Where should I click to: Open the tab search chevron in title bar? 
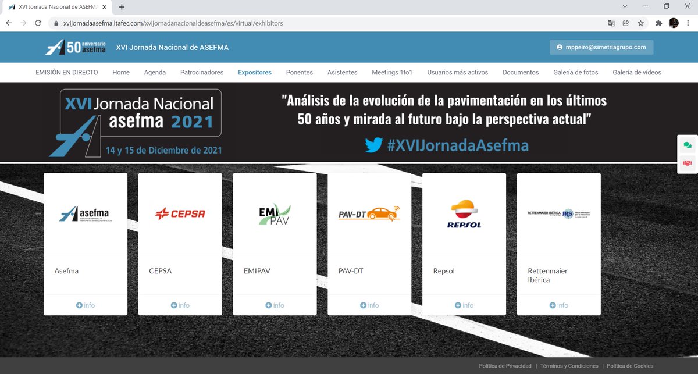624,6
